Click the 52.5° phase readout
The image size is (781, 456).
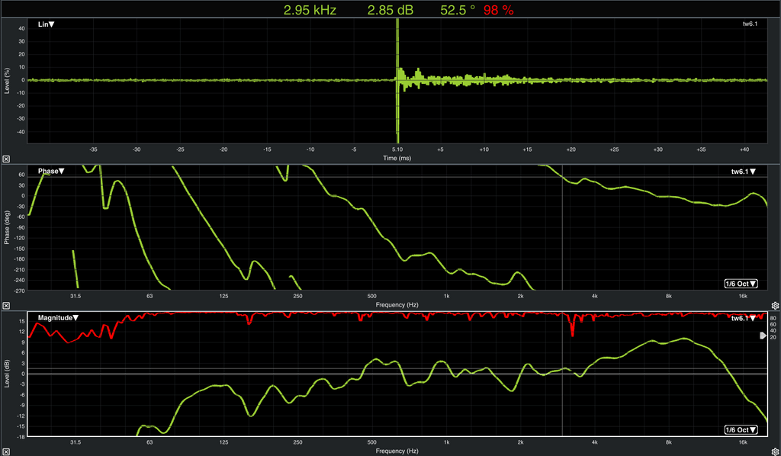[458, 10]
